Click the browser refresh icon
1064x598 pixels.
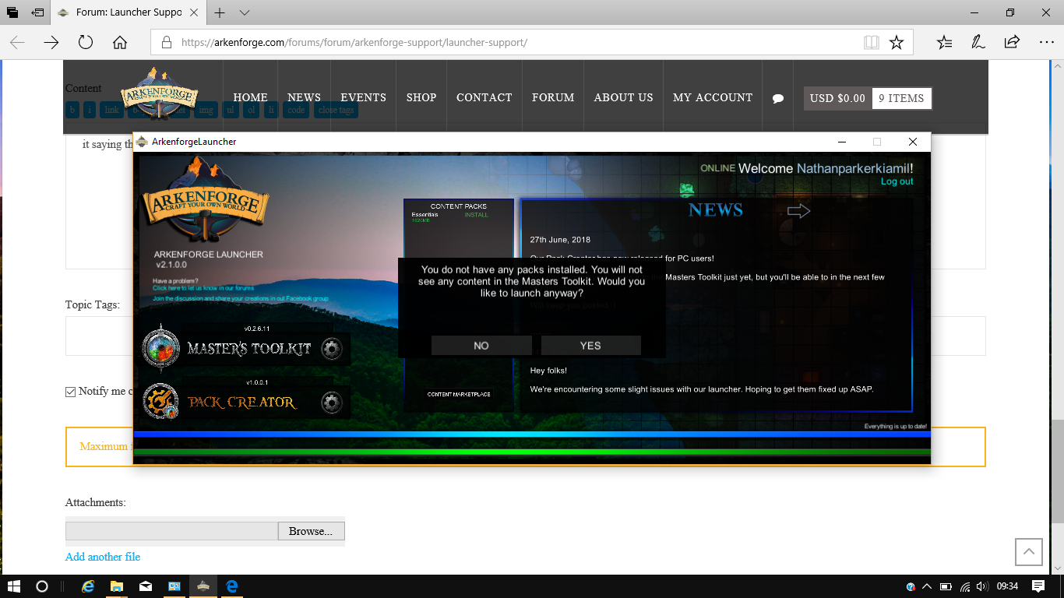coord(86,42)
